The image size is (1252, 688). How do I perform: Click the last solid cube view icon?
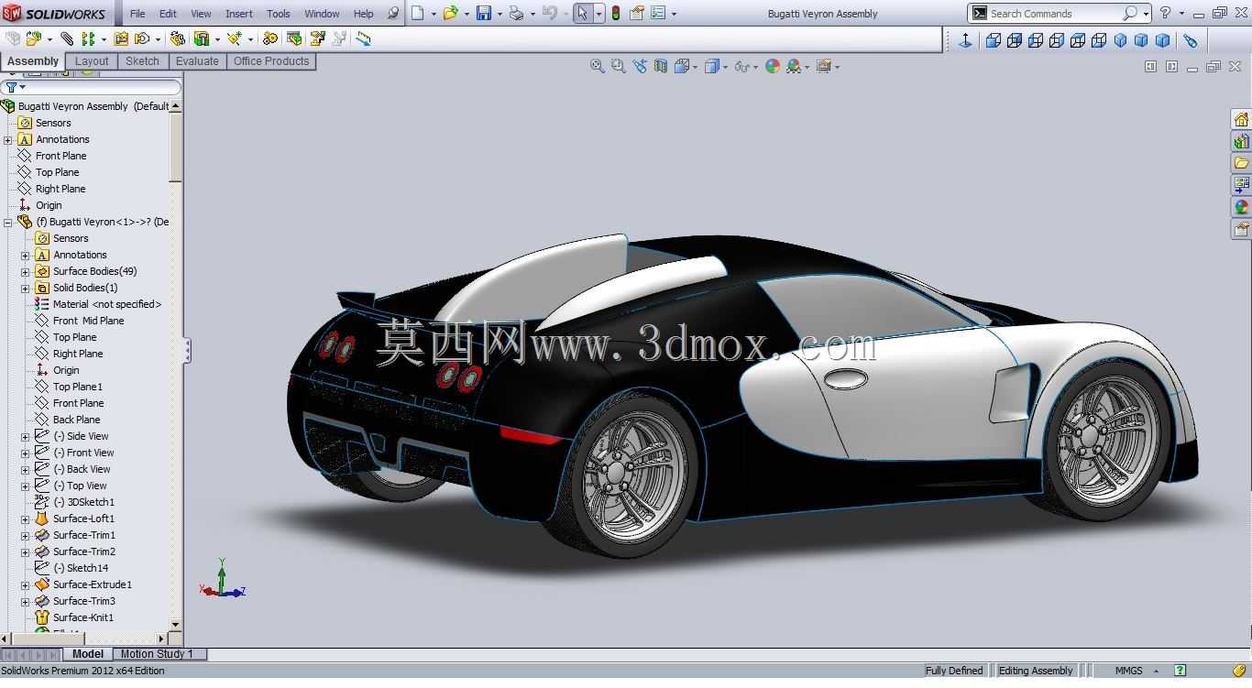pos(1162,40)
